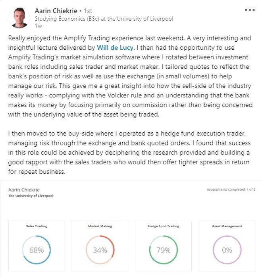Image resolution: width=262 pixels, height=277 pixels.
Task: Click the Sales Trading 68% progress ring
Action: (37, 250)
